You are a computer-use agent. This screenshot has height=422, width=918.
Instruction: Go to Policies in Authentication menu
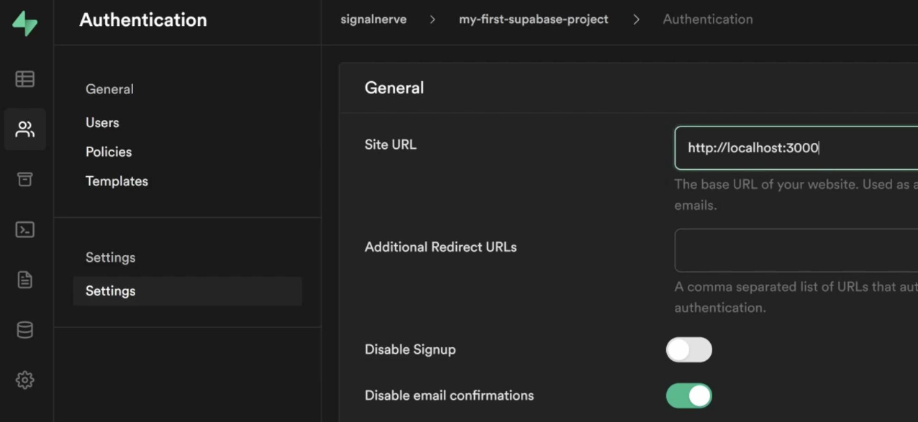click(109, 152)
